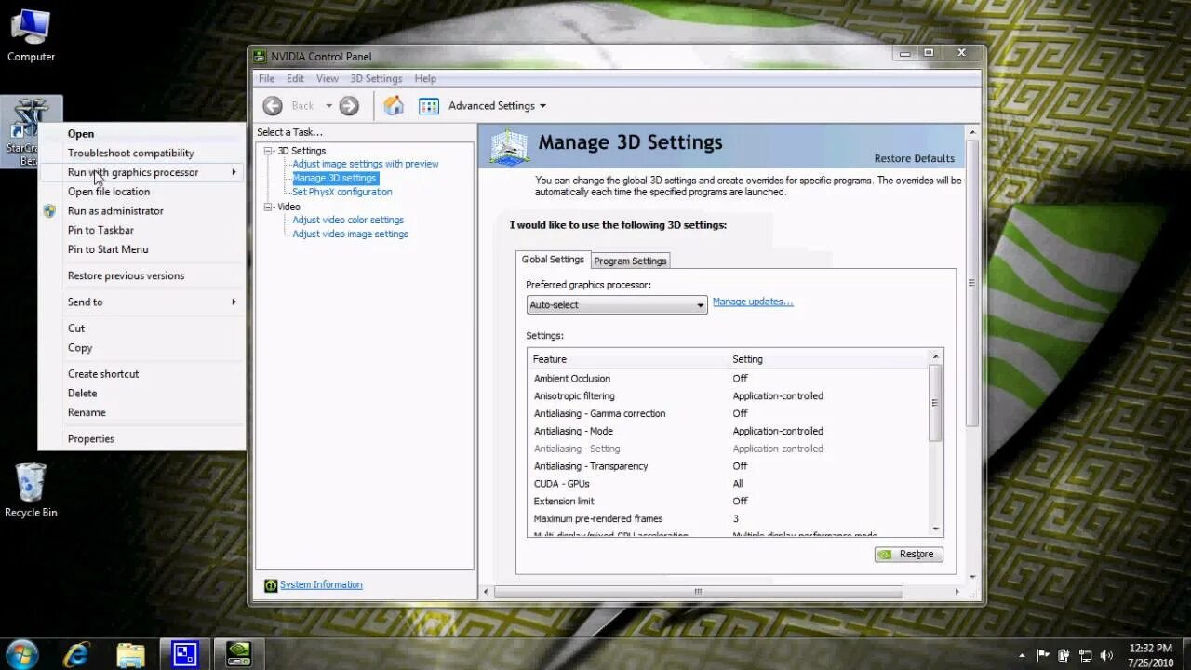Launch Internet Explorer from the taskbar
1191x670 pixels.
[x=76, y=654]
